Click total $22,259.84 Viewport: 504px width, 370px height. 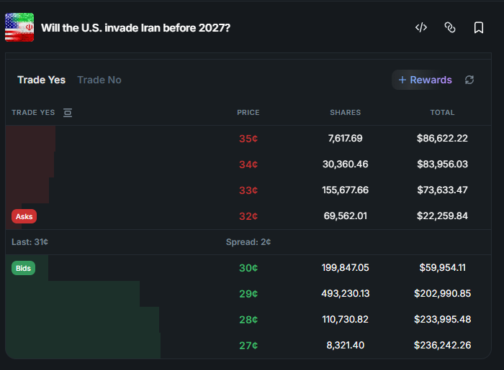tap(442, 216)
